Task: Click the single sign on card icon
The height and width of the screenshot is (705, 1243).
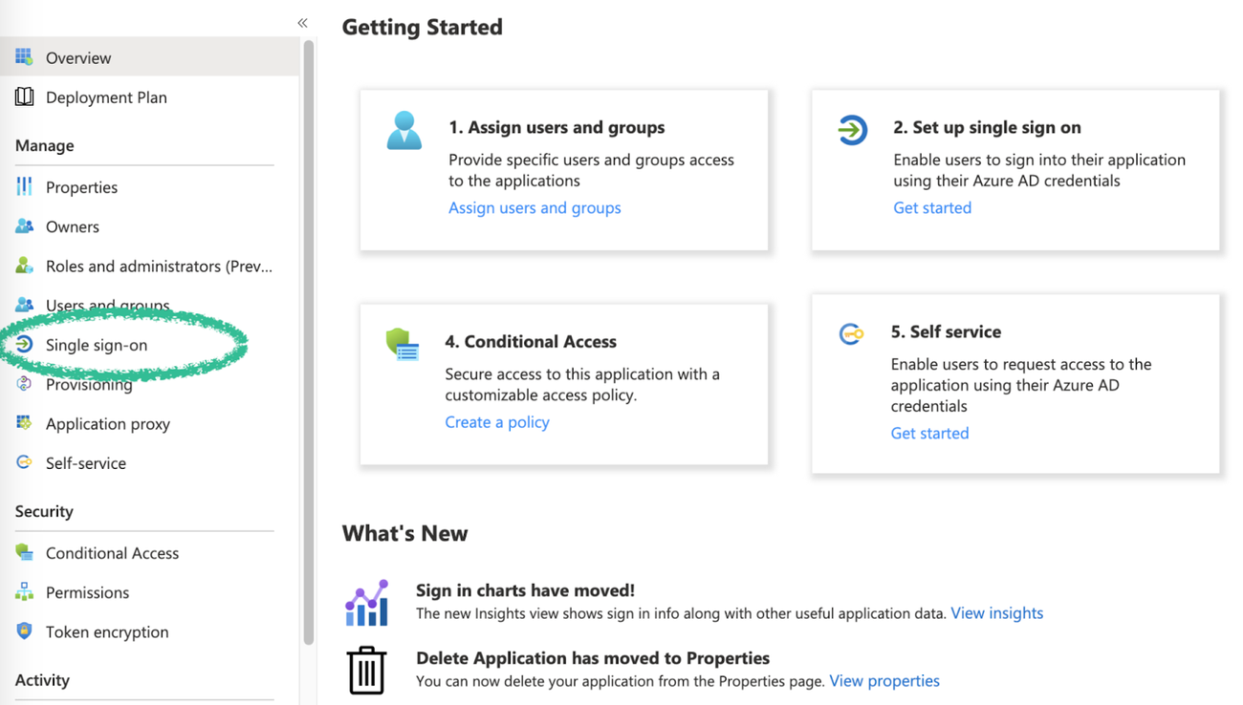Action: [852, 129]
